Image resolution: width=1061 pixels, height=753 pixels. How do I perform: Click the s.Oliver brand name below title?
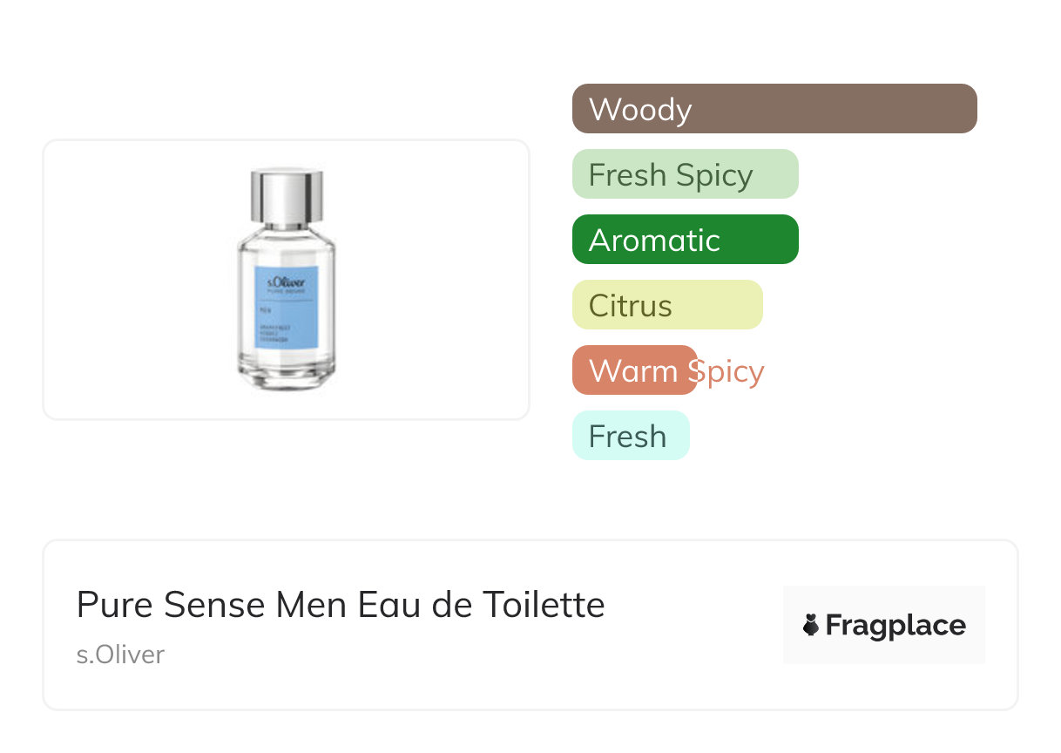[120, 655]
